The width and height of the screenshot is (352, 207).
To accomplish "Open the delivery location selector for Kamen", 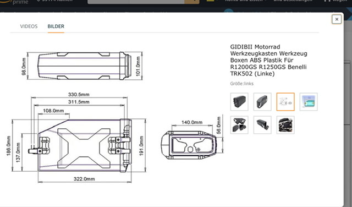I will click(55, 1).
